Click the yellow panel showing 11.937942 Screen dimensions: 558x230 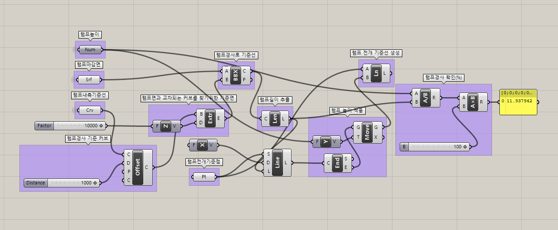[518, 102]
